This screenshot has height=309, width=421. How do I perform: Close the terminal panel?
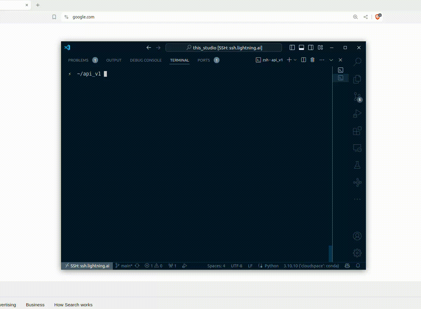click(340, 60)
